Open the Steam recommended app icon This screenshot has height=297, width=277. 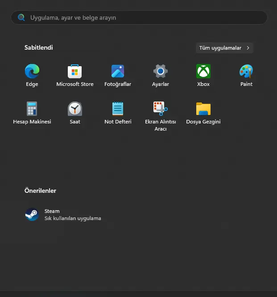[32, 214]
